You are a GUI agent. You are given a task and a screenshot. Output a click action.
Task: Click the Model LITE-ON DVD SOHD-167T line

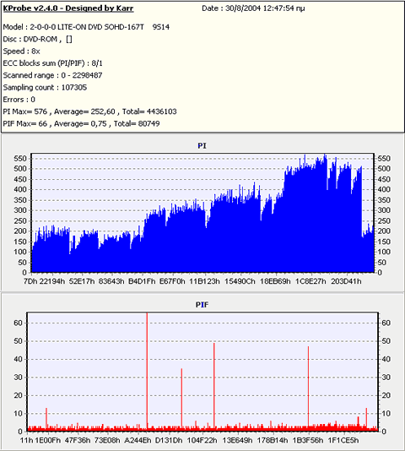[86, 27]
